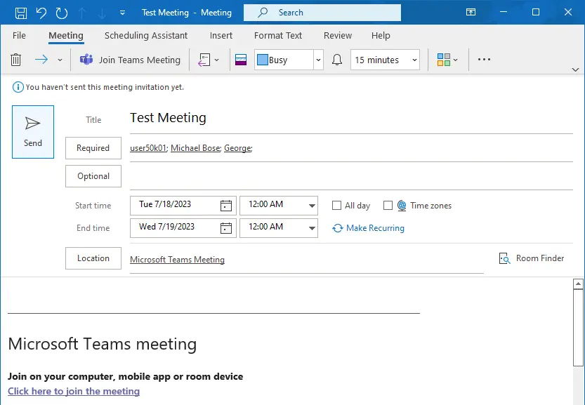Click Microsoft Teams Meeting location text
This screenshot has width=585, height=405.
click(x=177, y=260)
